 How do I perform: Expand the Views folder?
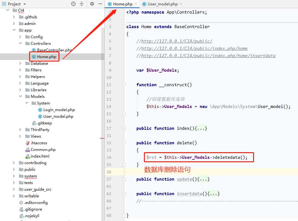pos(20,136)
